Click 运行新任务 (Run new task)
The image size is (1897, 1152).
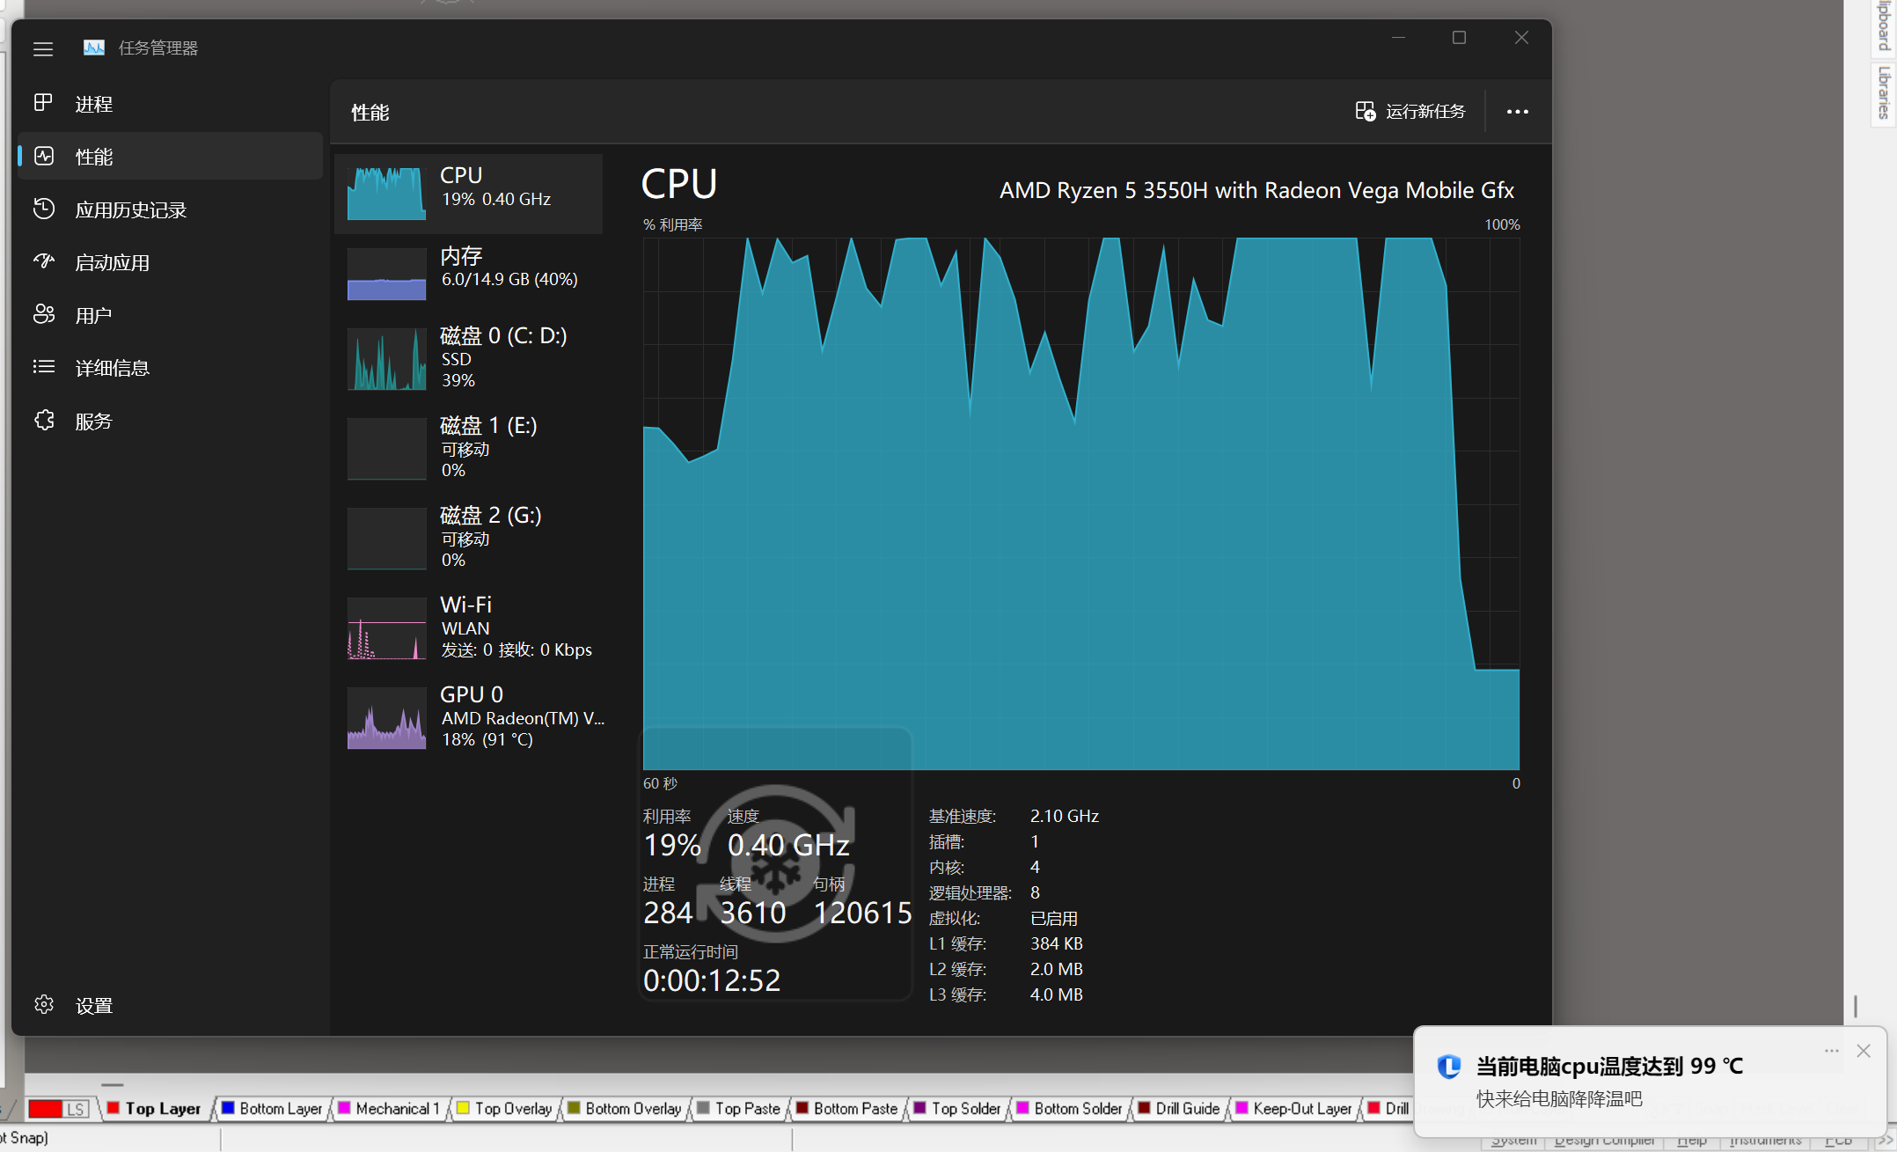[x=1410, y=112]
